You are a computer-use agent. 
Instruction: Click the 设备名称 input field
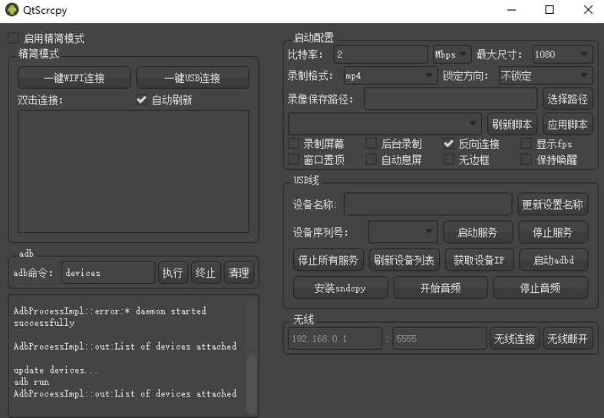tap(428, 204)
